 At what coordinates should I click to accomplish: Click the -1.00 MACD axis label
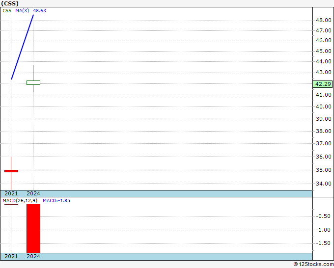coord(323,230)
